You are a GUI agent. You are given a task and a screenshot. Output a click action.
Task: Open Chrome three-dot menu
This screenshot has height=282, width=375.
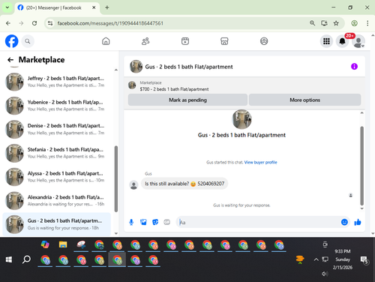click(x=367, y=23)
